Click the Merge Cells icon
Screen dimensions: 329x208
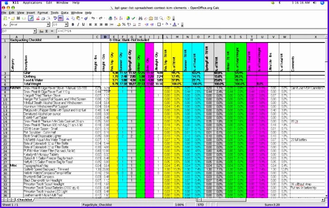[x=112, y=24]
